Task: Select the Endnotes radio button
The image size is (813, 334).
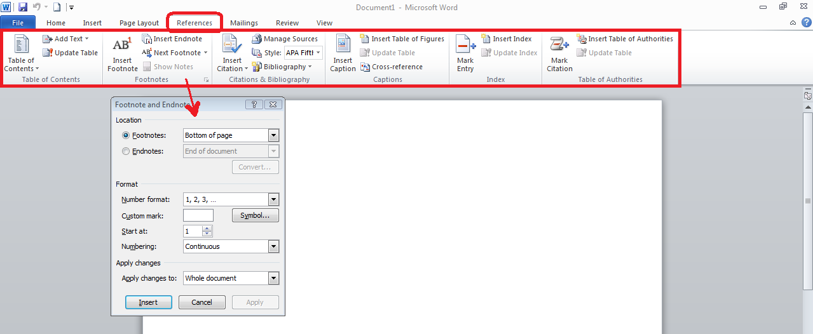Action: tap(126, 151)
